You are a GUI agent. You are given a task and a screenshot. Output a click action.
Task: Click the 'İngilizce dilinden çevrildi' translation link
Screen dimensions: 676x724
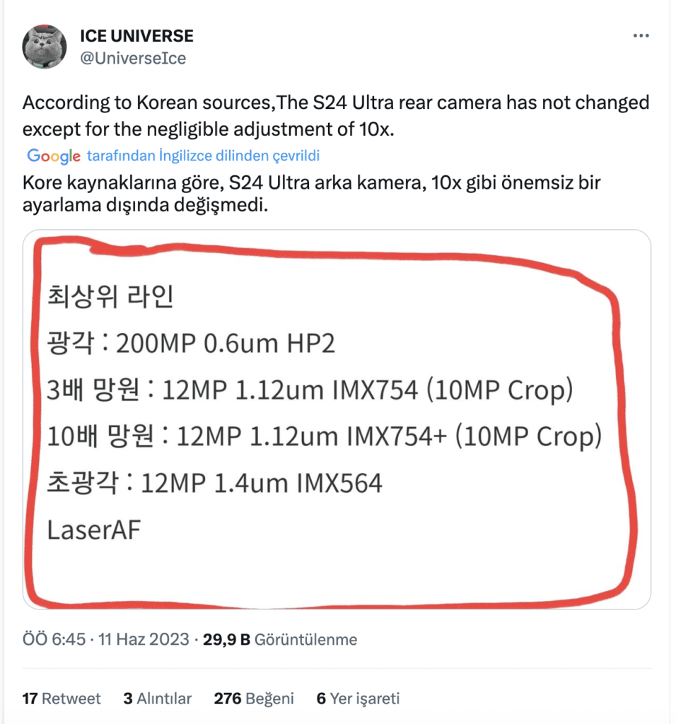click(203, 156)
